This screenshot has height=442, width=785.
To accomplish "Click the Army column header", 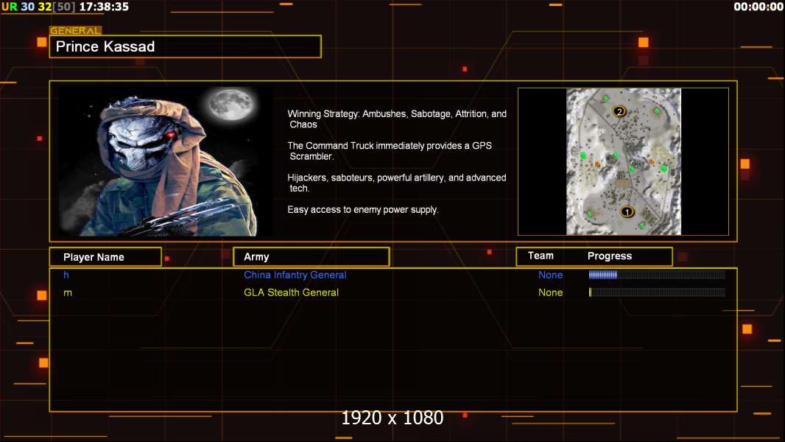I will [311, 257].
